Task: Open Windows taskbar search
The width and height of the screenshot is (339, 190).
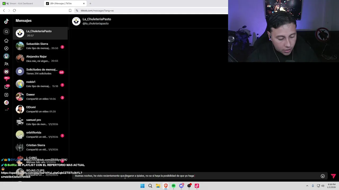Action: point(150,186)
